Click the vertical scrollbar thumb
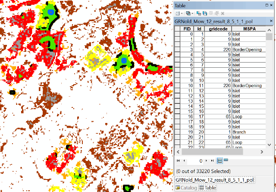 click(269, 37)
